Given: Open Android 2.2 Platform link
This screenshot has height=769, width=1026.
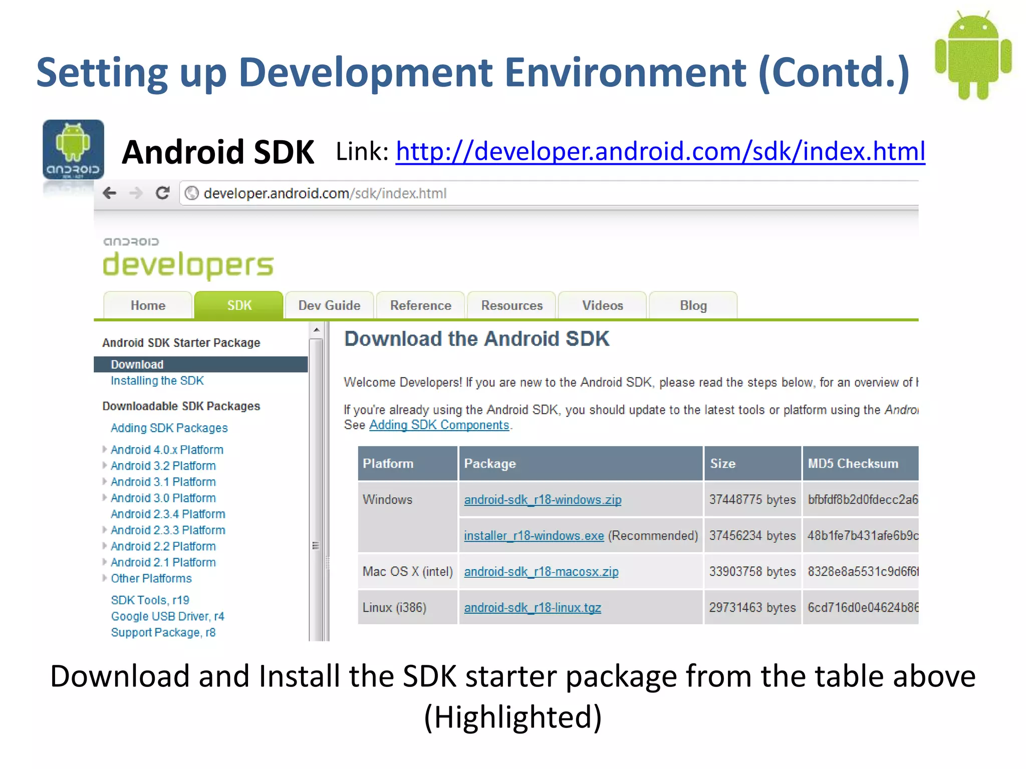Looking at the screenshot, I should (163, 546).
